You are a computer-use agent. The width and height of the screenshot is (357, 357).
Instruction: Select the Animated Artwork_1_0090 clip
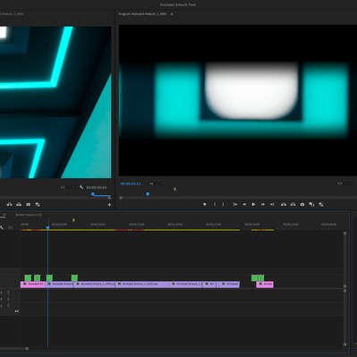95,284
